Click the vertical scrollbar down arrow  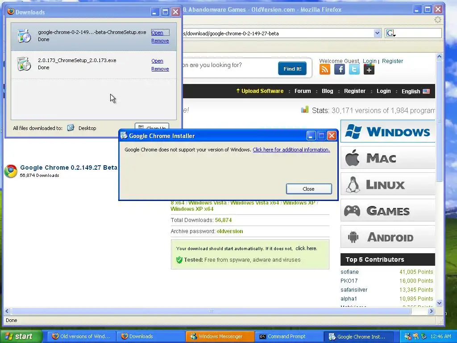440,303
